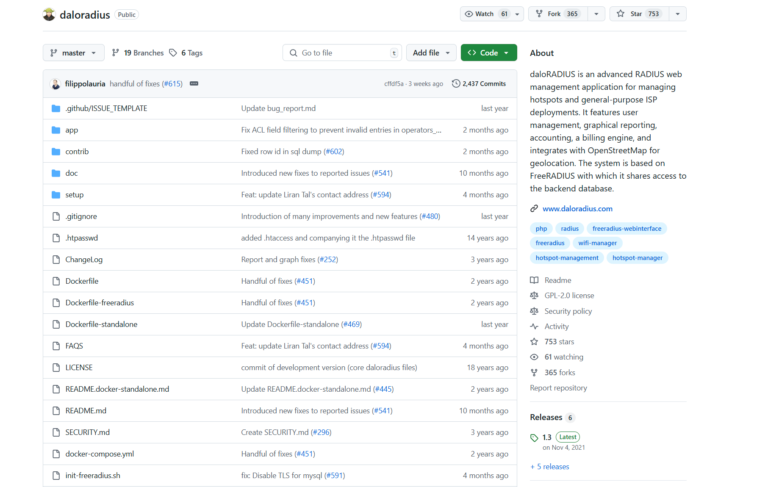Click the daloradius owner avatar
The width and height of the screenshot is (779, 487).
(49, 14)
